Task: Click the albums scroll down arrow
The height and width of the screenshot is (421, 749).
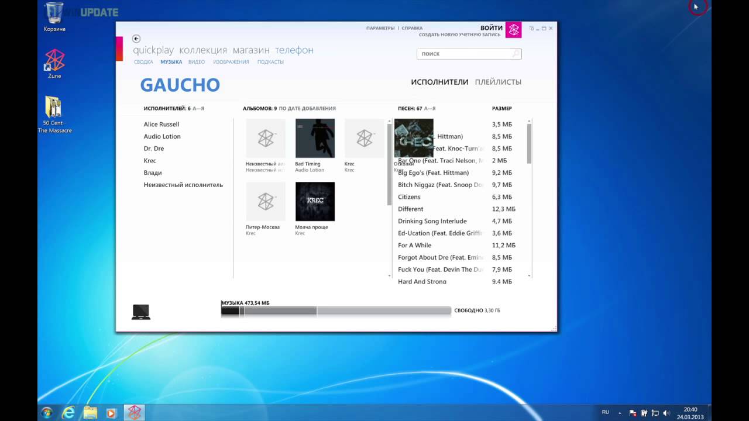Action: [390, 275]
